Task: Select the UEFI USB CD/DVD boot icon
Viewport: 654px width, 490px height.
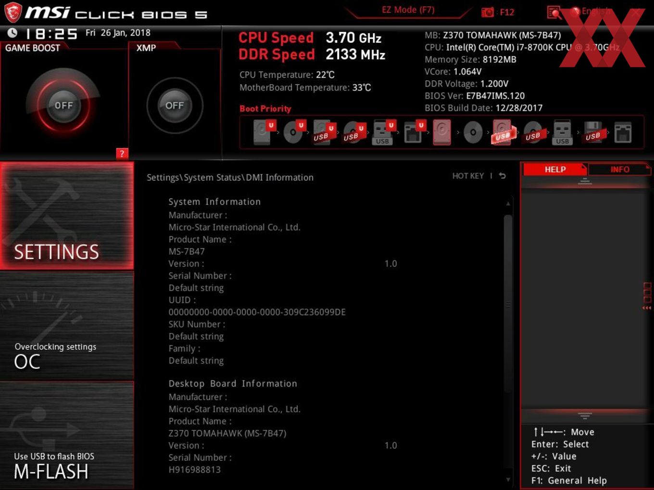Action: 353,132
